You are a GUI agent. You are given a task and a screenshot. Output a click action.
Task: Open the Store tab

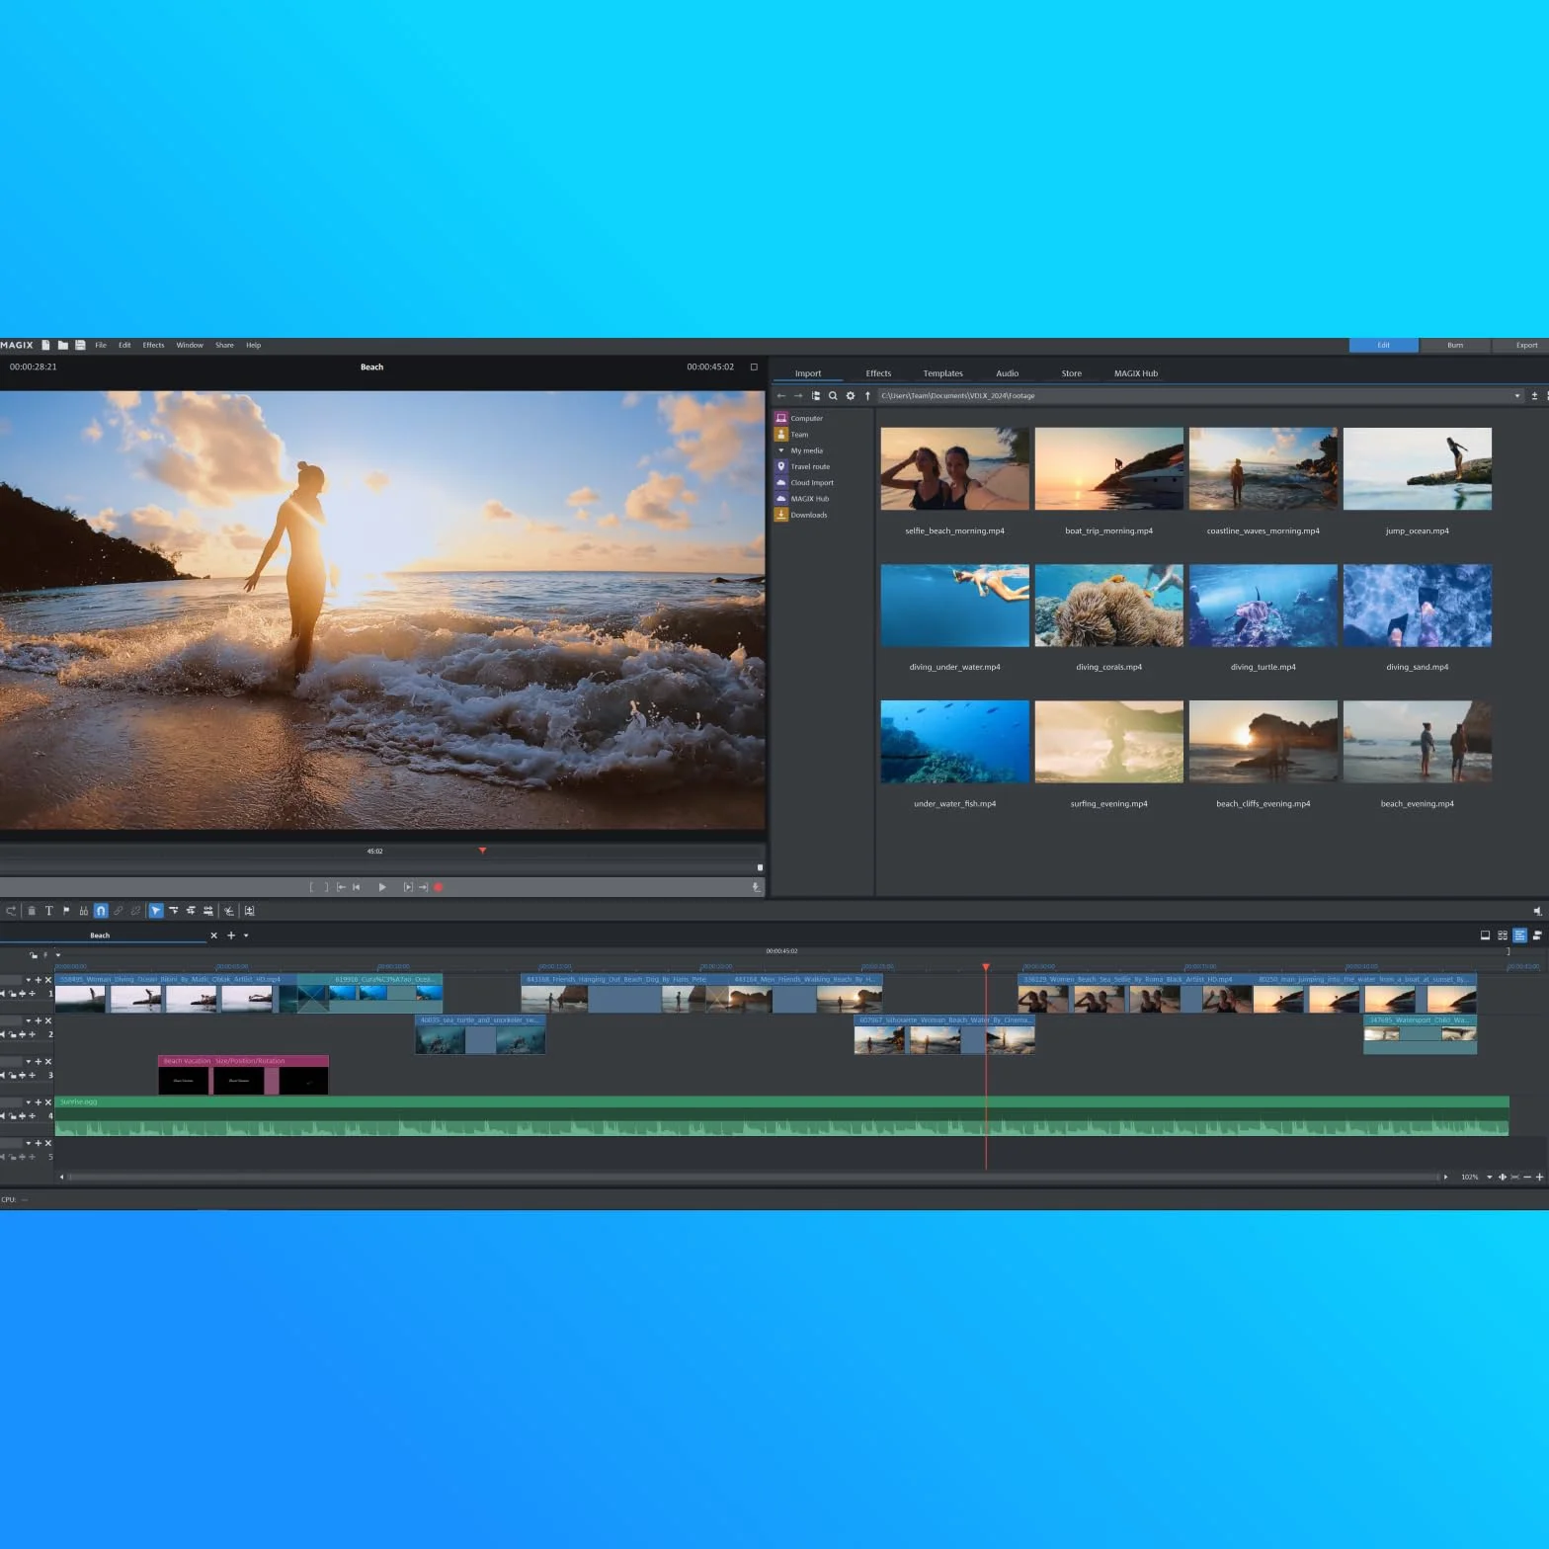click(x=1071, y=373)
